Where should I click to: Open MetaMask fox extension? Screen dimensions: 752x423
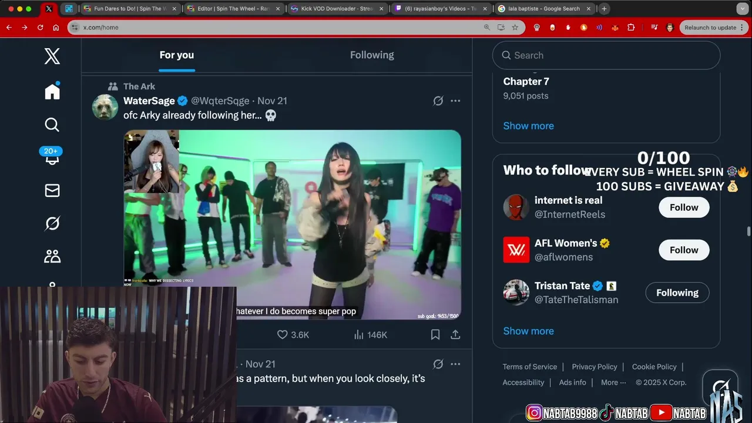click(x=615, y=28)
